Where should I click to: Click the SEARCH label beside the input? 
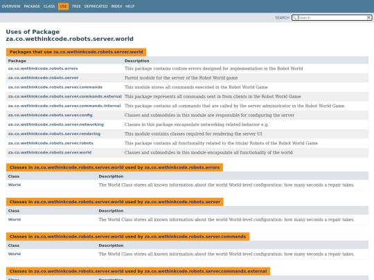pos(282,18)
